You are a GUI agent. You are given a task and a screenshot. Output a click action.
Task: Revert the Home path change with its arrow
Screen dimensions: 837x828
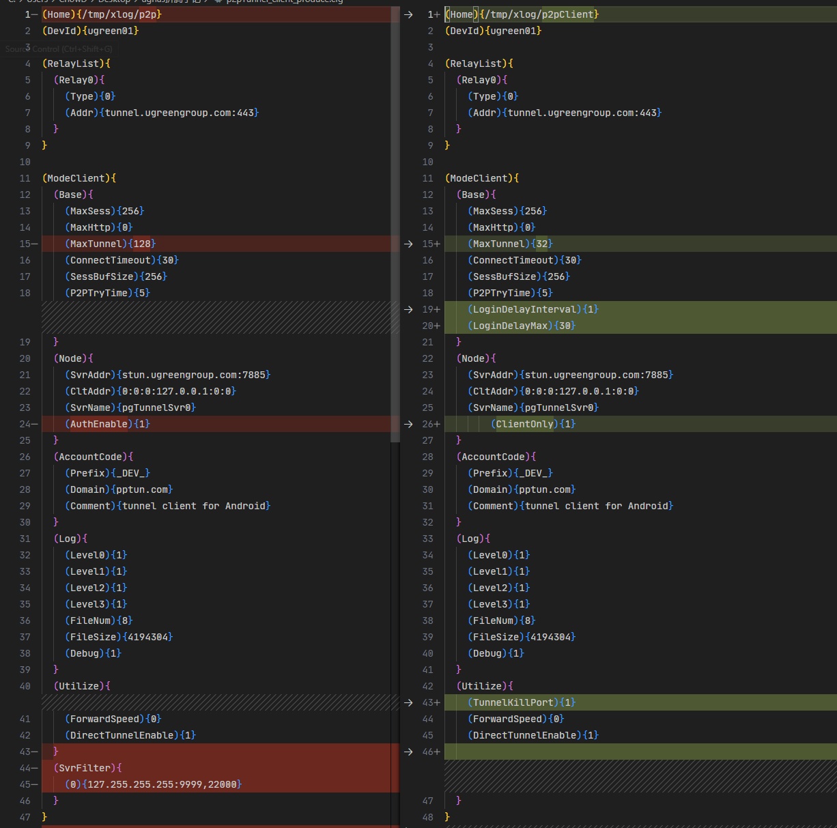click(408, 14)
